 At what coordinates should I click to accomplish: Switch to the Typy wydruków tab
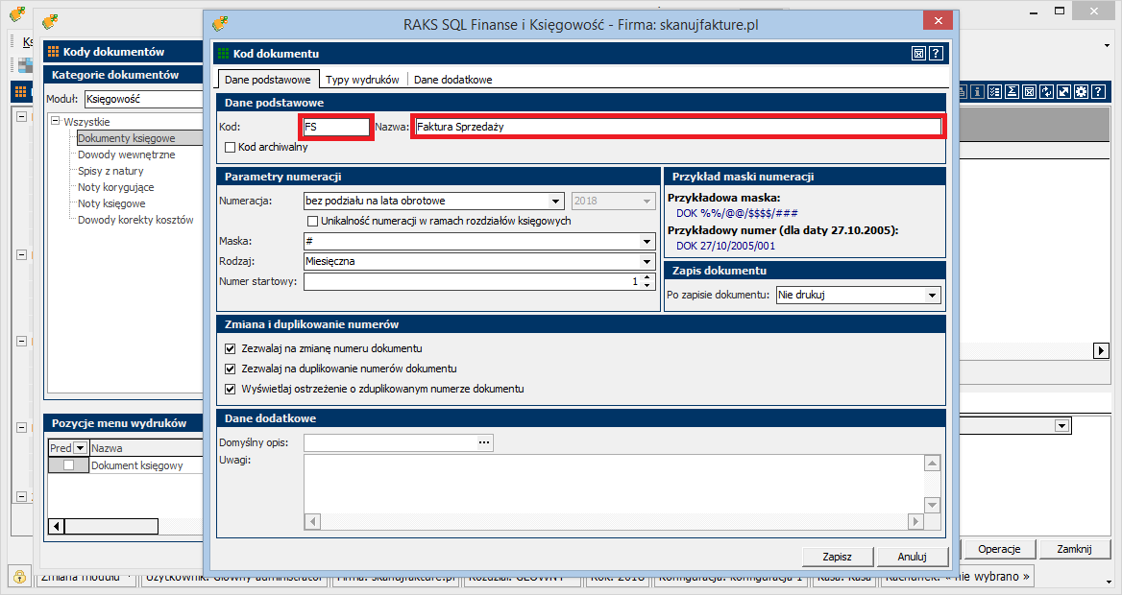(362, 80)
